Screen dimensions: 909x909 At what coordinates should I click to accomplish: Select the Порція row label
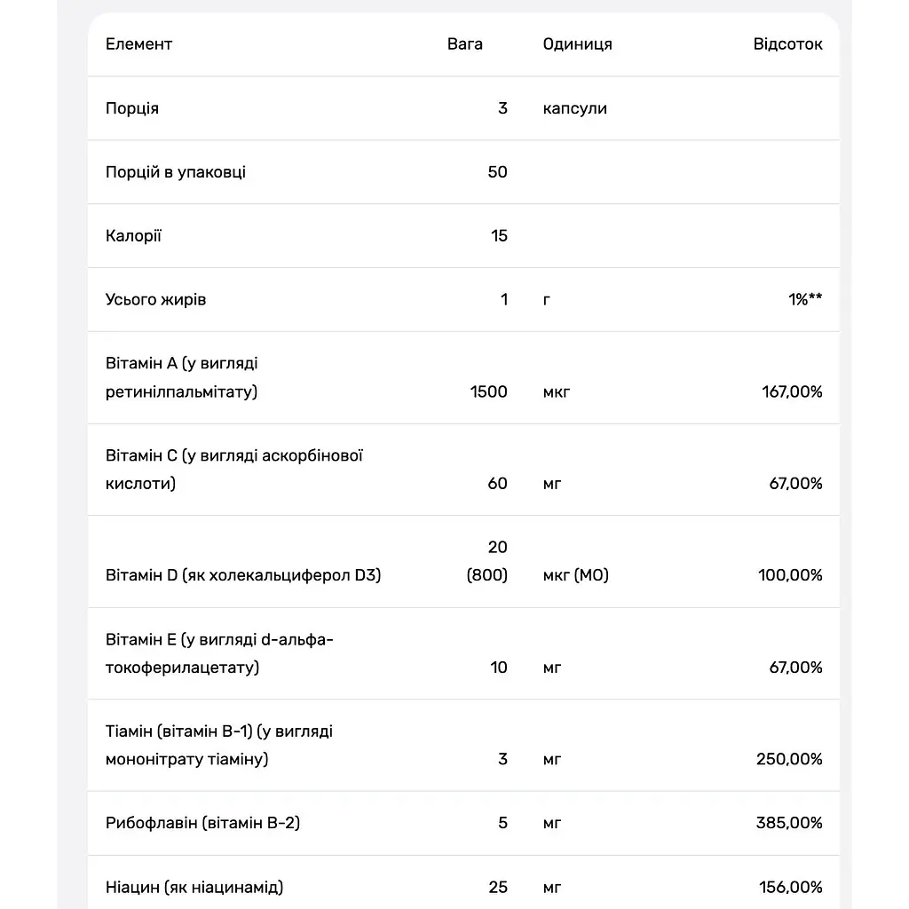coord(132,108)
